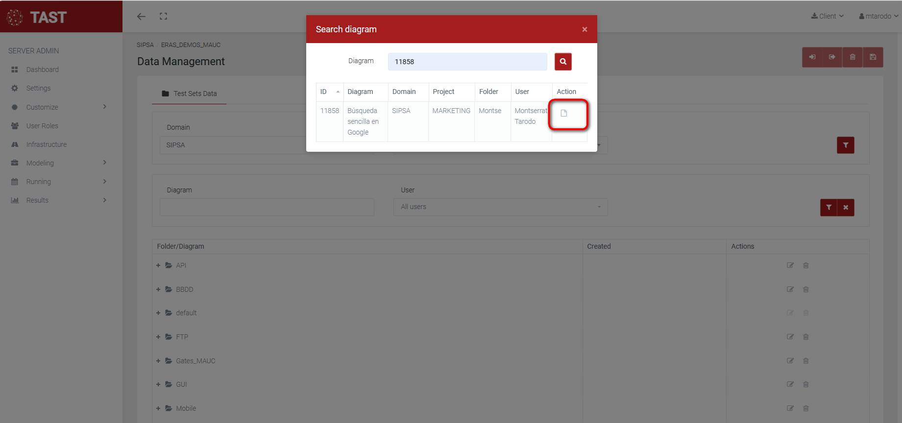This screenshot has height=423, width=902.
Task: Close the Search diagram dialog
Action: pyautogui.click(x=585, y=29)
